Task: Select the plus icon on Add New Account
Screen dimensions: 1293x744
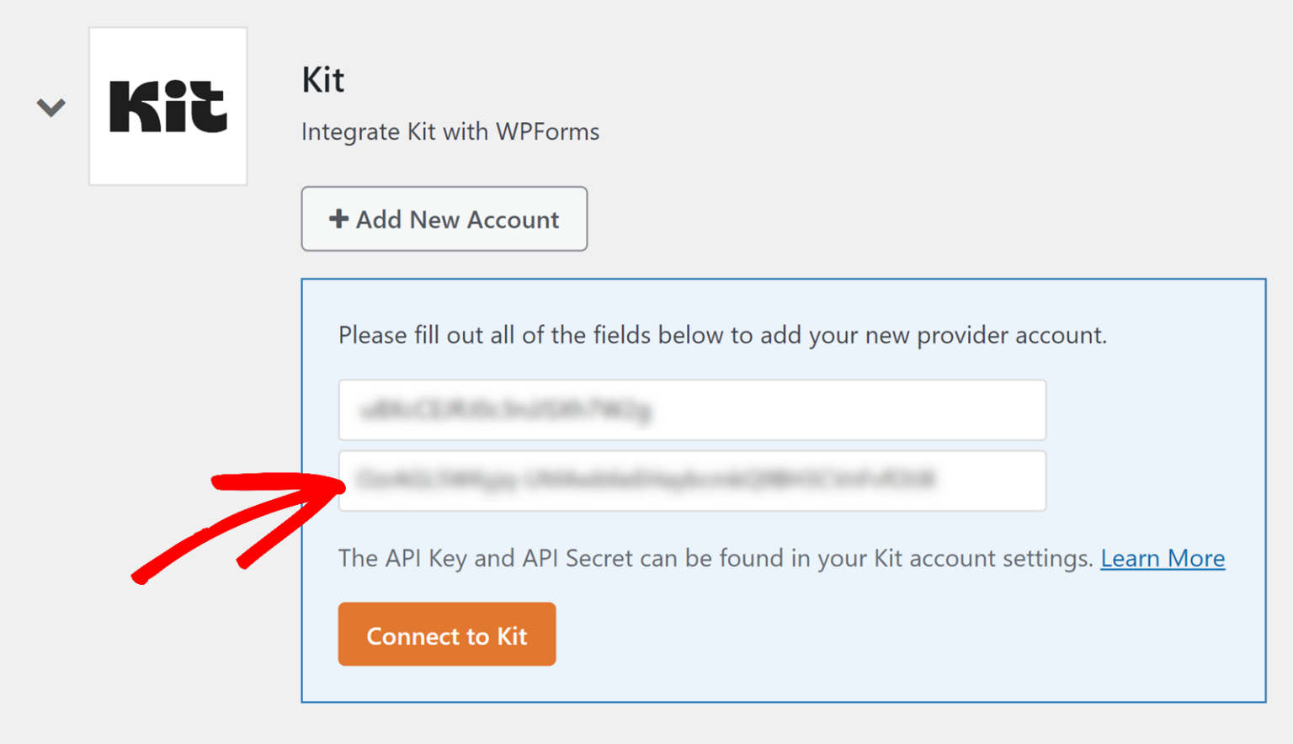Action: [x=338, y=218]
